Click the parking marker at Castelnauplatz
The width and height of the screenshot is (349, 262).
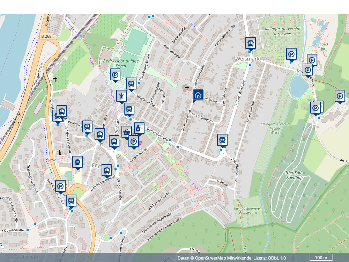134,141
